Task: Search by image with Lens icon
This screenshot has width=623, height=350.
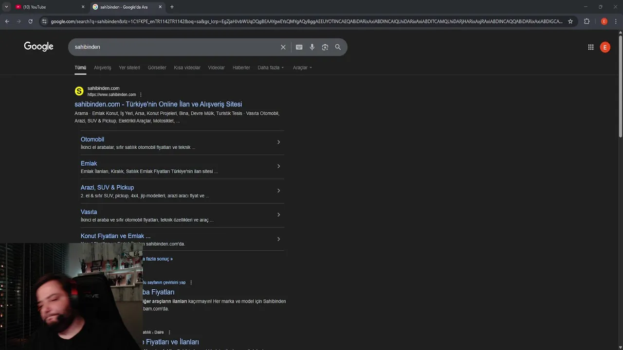Action: 325,47
